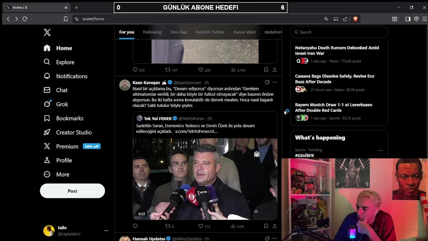428x241 pixels.
Task: Open Chat messages
Action: pyautogui.click(x=56, y=90)
